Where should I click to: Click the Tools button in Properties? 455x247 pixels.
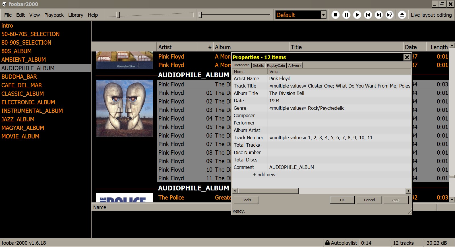pos(246,200)
